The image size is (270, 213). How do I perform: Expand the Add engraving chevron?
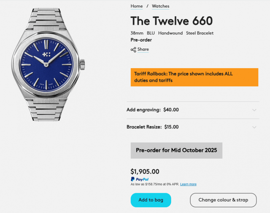point(254,110)
